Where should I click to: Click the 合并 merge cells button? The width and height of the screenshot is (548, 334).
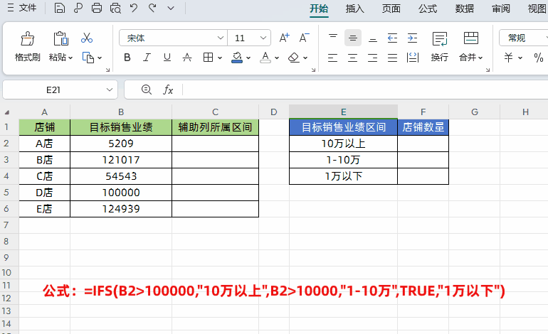pyautogui.click(x=470, y=47)
